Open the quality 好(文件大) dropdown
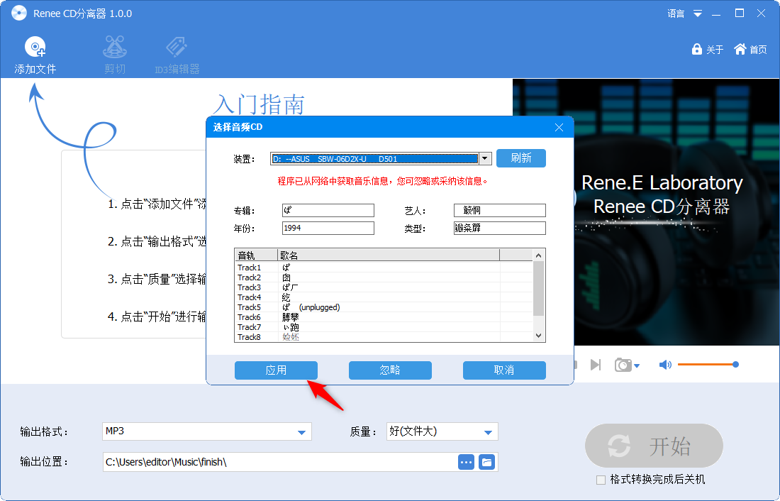 coord(488,431)
